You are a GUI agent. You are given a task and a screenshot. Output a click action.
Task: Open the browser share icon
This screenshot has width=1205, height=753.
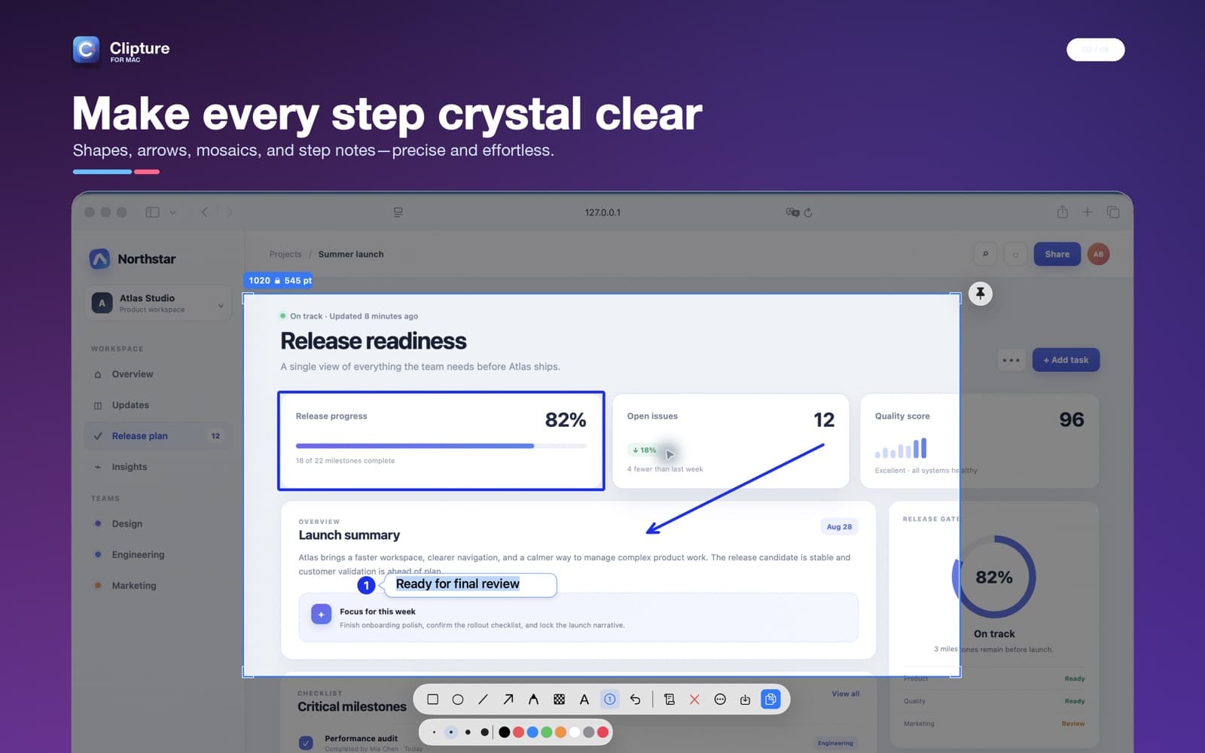point(1062,212)
